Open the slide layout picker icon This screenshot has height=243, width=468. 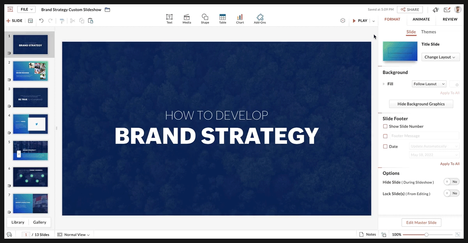pyautogui.click(x=30, y=21)
